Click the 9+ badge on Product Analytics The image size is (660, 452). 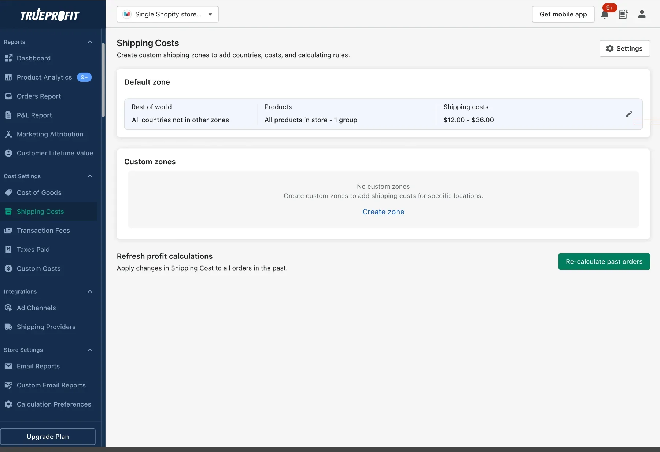84,77
